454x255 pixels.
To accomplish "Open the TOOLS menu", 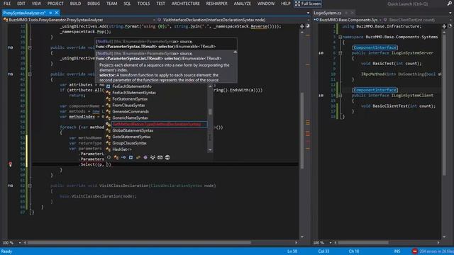I will 143,4.
